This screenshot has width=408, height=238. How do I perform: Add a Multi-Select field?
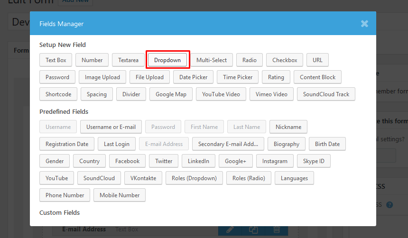coord(212,60)
